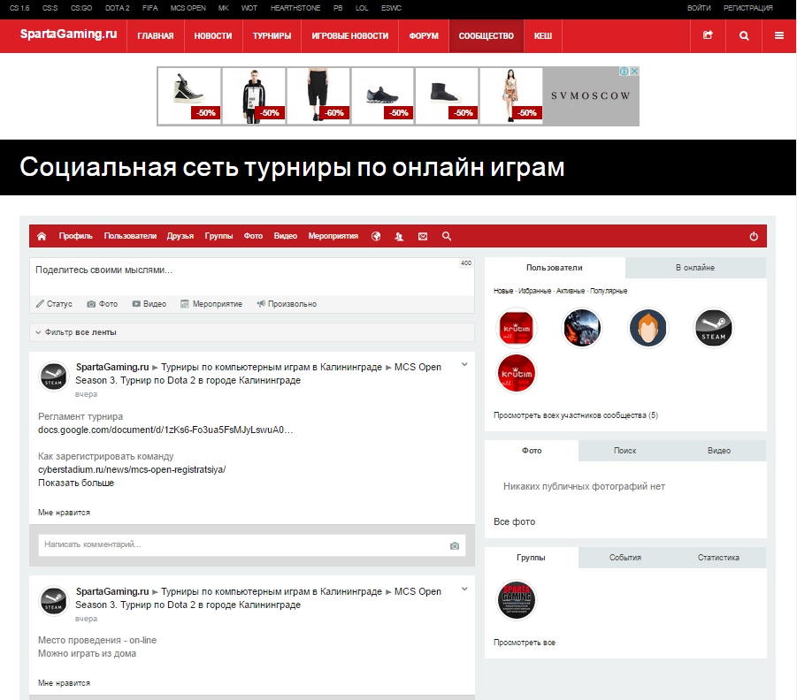Click the ad info icon
797x700 pixels.
[x=625, y=71]
